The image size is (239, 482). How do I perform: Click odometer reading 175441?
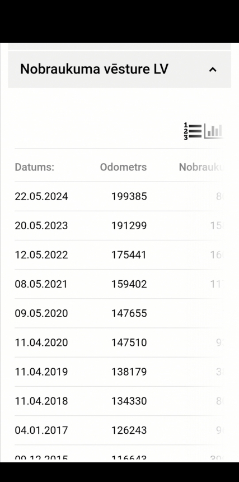129,255
